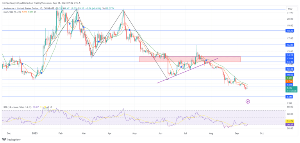This screenshot has height=143, width=300.
Task: Click the 8.00 price level label
Action: point(289,97)
